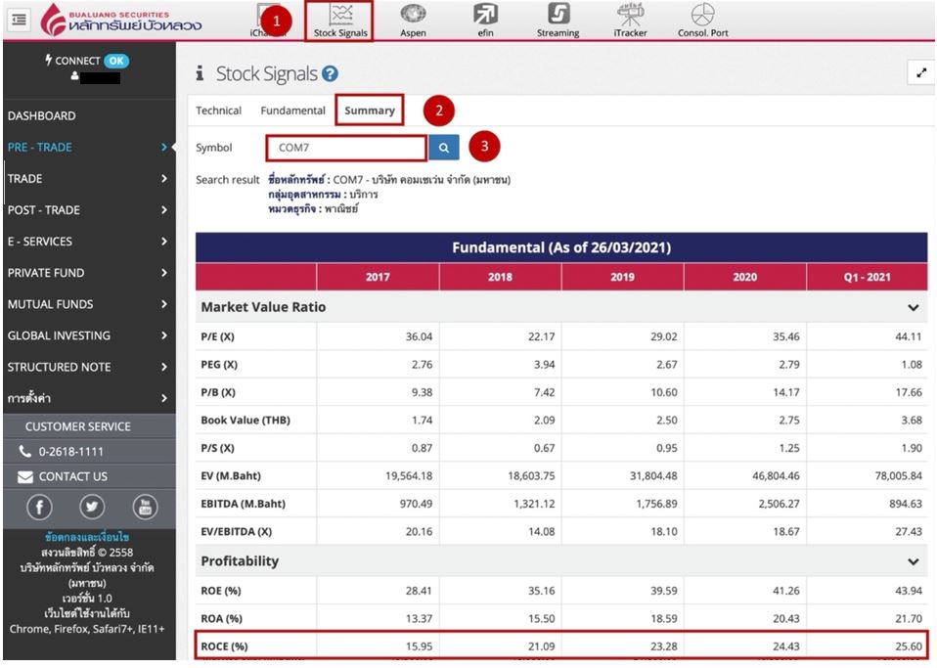The width and height of the screenshot is (937, 668).
Task: Click the CUSTOMER SERVICE heading
Action: (x=77, y=426)
